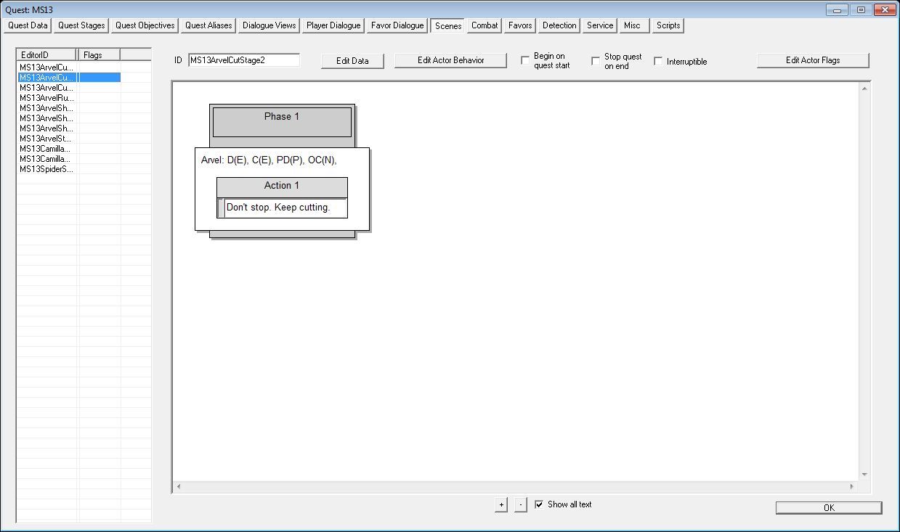Switch to the Quest Stages tab
The width and height of the screenshot is (900, 532).
(x=82, y=25)
